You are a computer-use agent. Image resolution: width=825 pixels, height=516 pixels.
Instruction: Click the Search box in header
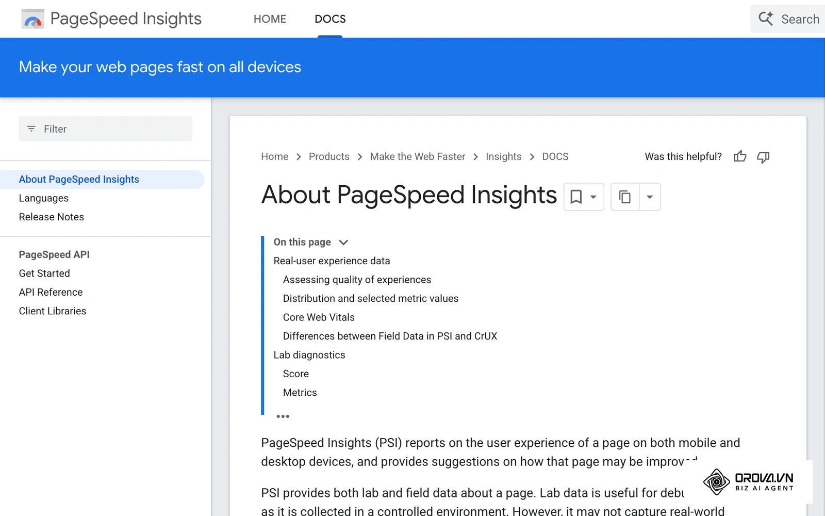click(787, 19)
